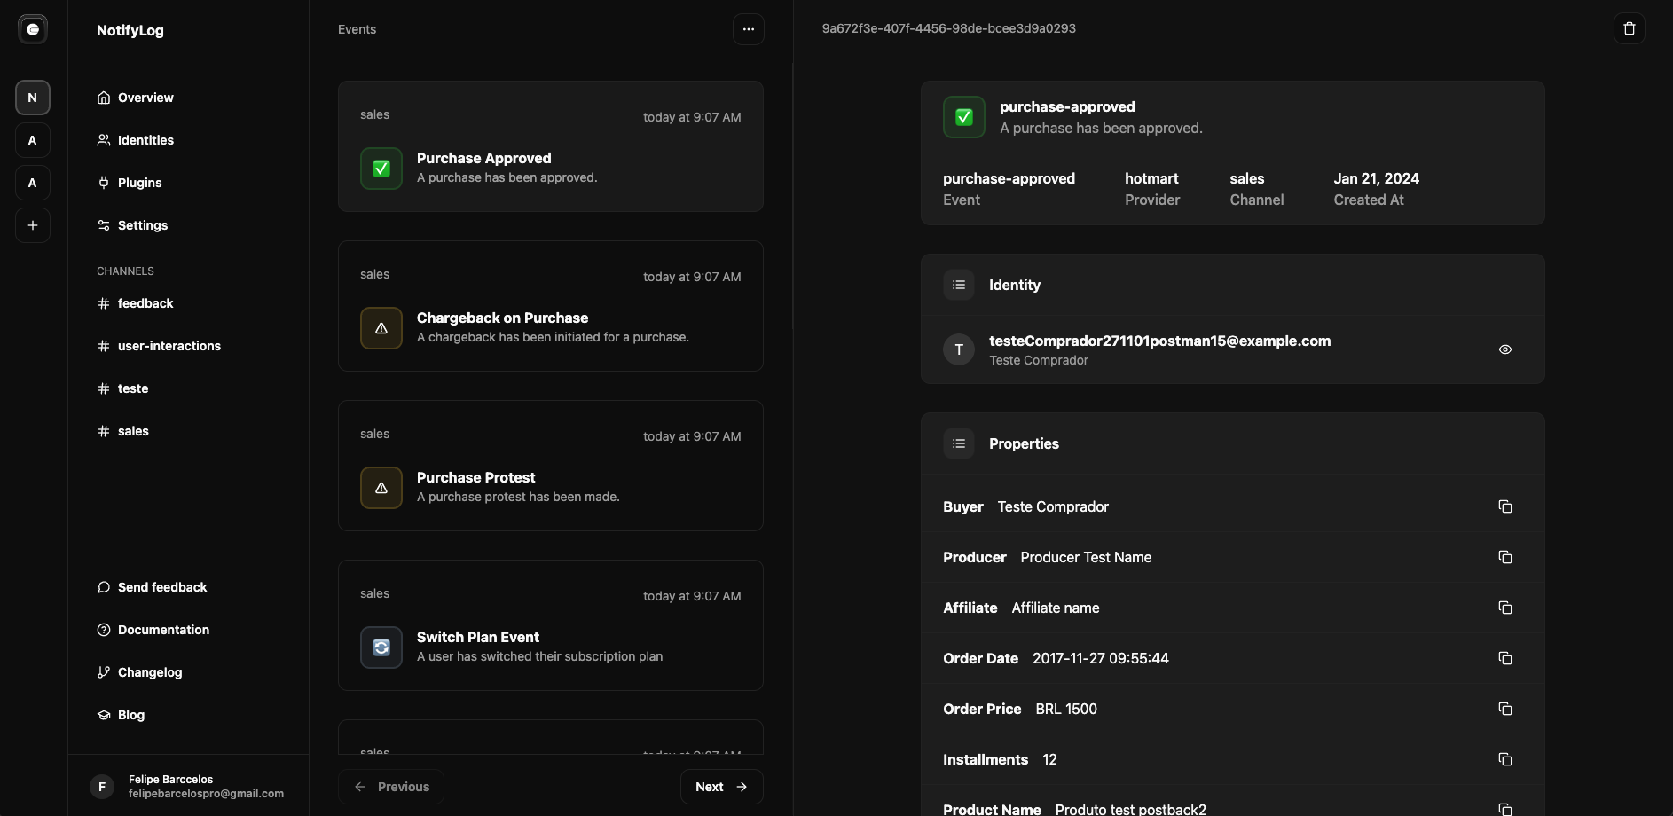
Task: Click Send feedback link
Action: (x=152, y=587)
